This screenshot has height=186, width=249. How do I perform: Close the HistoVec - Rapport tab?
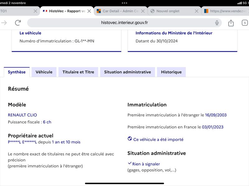[x=89, y=11]
